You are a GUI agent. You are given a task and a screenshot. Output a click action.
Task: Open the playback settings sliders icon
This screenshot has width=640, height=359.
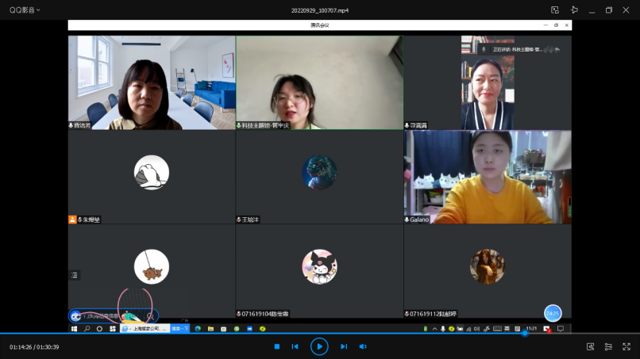coord(608,346)
